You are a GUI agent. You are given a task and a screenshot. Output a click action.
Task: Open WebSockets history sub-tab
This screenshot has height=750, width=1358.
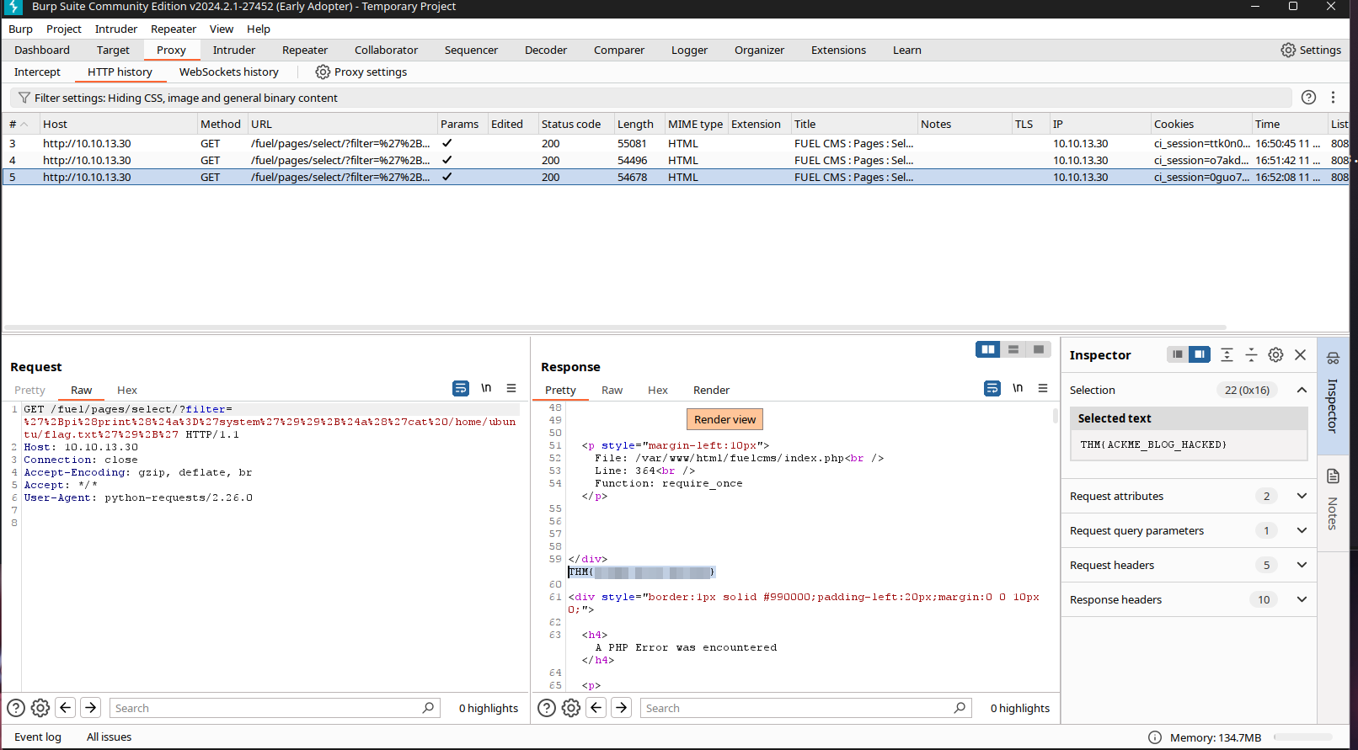[228, 72]
